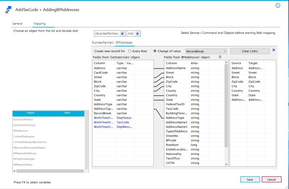This screenshot has width=289, height=189.
Task: Click the Cancel button
Action: (271, 179)
